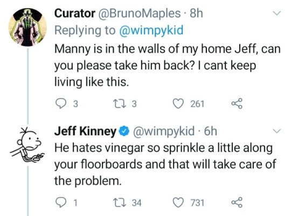Like Jeff Kinney's tweet with heart icon
Image resolution: width=291 pixels, height=216 pixels.
click(x=178, y=203)
